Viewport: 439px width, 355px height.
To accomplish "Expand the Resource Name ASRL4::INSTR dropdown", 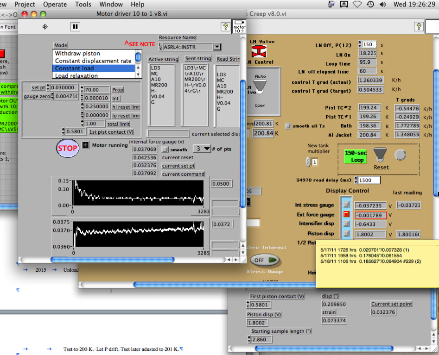I will point(216,47).
